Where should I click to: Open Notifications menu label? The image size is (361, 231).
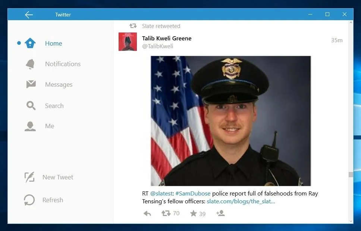[63, 64]
